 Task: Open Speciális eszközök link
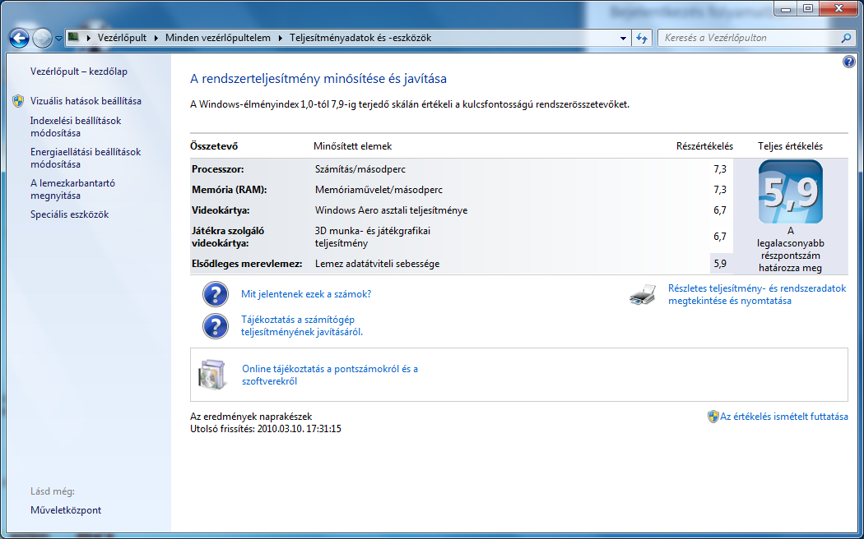pyautogui.click(x=69, y=214)
